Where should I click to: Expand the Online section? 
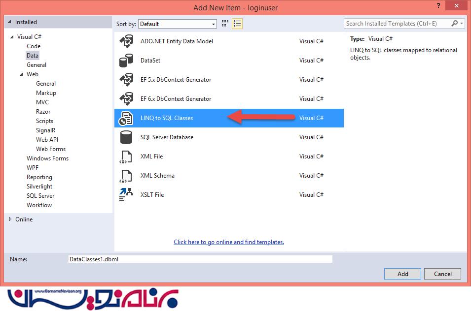click(x=10, y=219)
